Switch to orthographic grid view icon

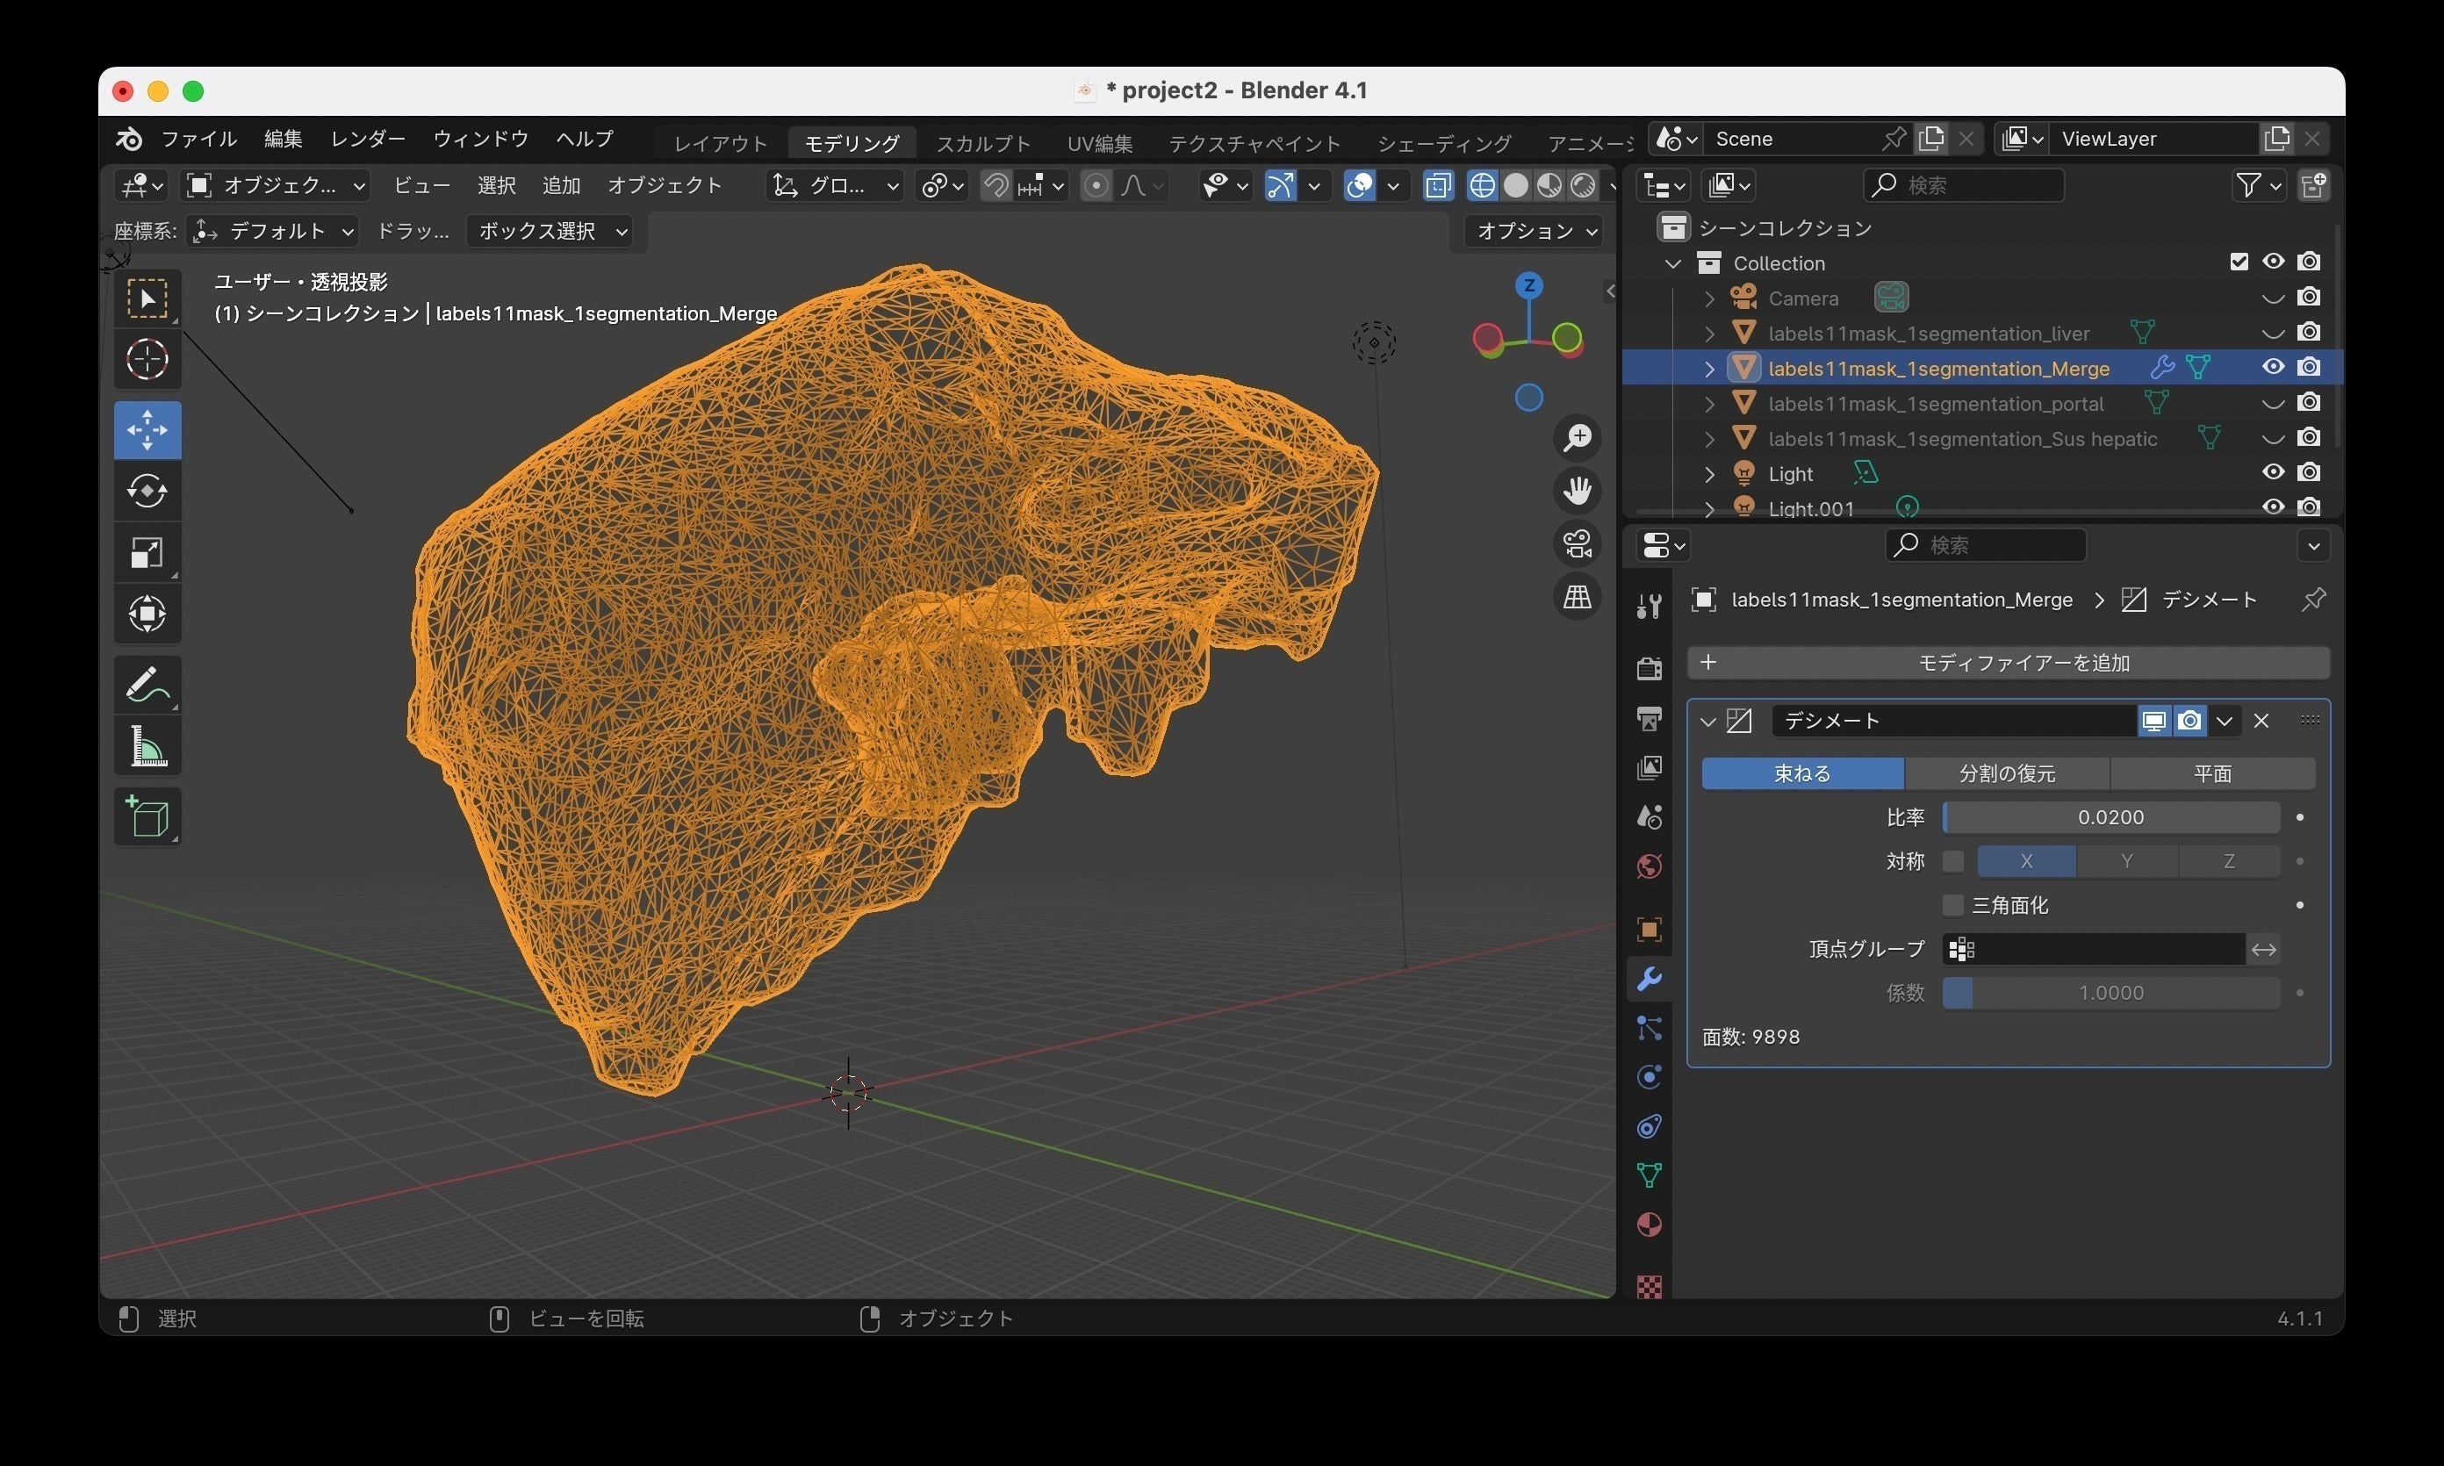click(1577, 597)
